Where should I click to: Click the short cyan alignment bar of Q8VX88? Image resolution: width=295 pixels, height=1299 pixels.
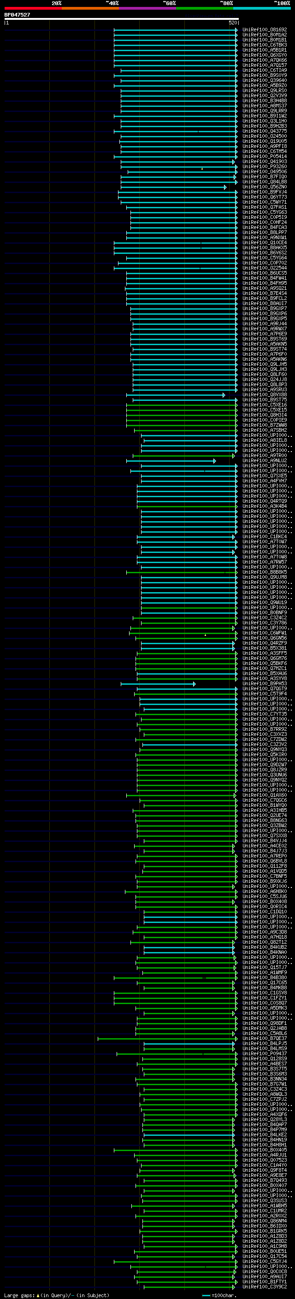(x=176, y=395)
